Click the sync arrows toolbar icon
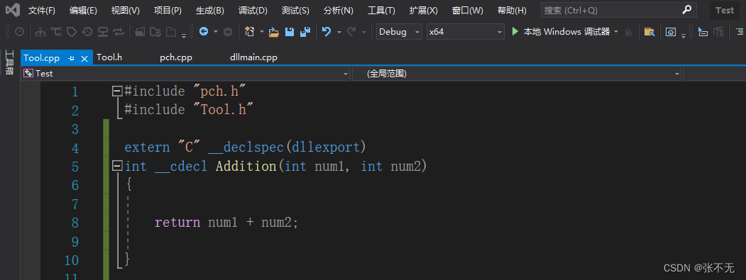The height and width of the screenshot is (280, 746). 119,32
